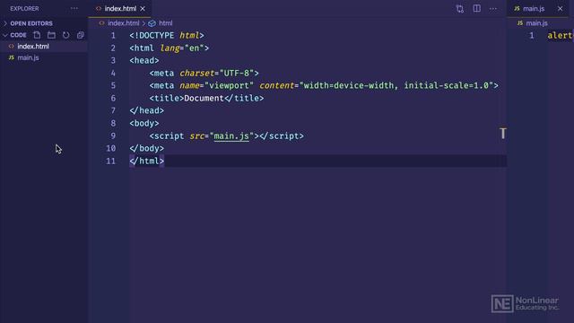The image size is (574, 323).
Task: Create a new folder in CODE
Action: 51,35
